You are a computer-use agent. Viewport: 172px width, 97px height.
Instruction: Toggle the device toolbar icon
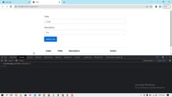click(5, 57)
